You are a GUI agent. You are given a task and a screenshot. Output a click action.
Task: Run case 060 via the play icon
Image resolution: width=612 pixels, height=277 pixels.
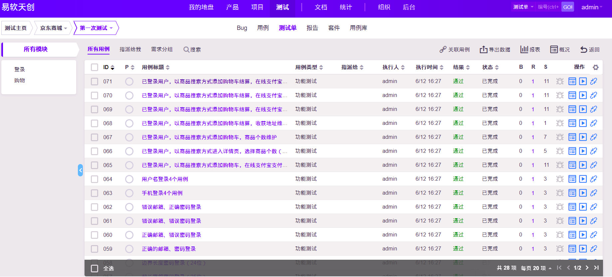(583, 235)
